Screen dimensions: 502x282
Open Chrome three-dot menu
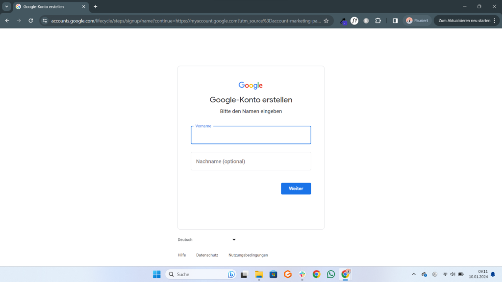coord(494,21)
